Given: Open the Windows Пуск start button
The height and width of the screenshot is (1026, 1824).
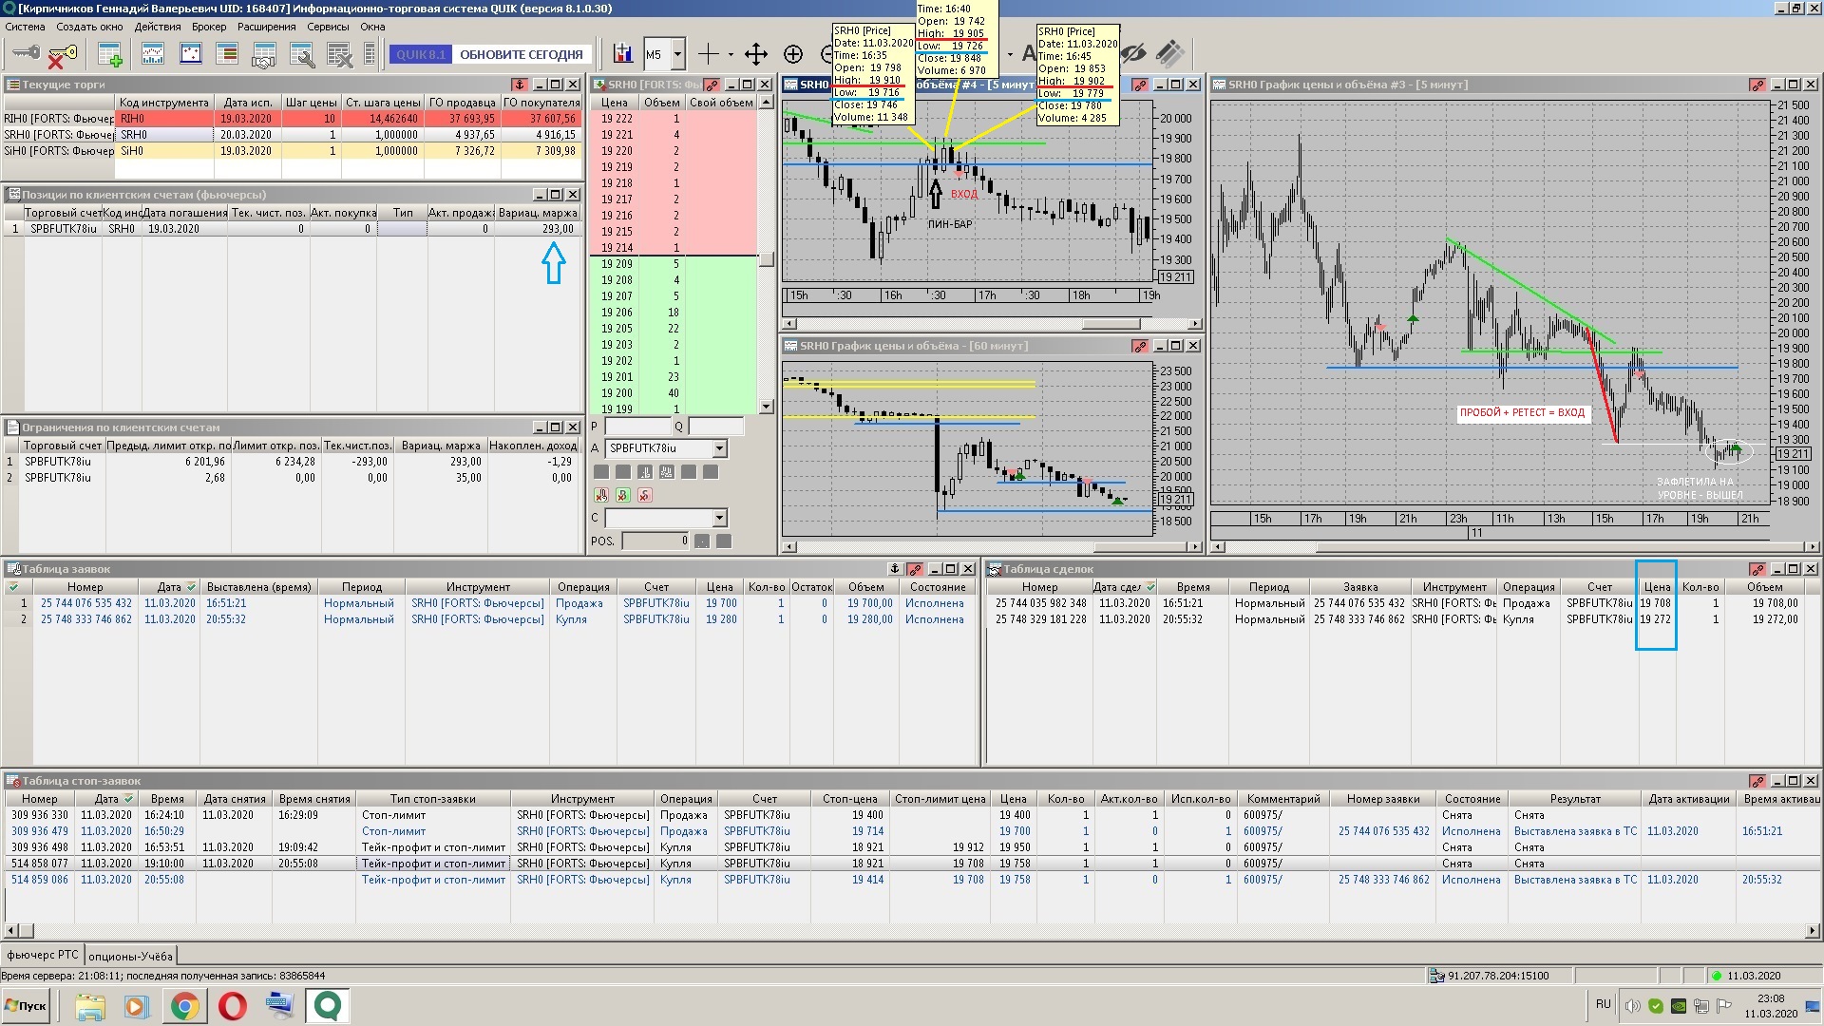Looking at the screenshot, I should 27,1005.
